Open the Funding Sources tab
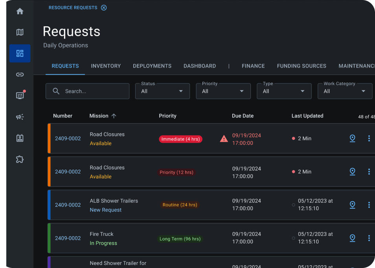The width and height of the screenshot is (375, 268). 301,66
